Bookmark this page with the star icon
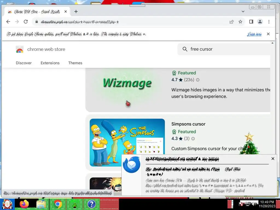280x210 pixels. click(x=240, y=22)
